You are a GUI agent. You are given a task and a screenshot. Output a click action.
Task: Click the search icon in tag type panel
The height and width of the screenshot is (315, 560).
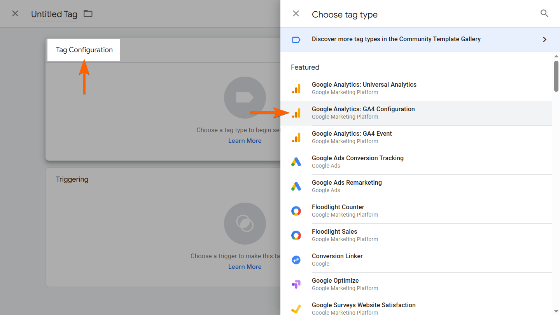pos(544,14)
